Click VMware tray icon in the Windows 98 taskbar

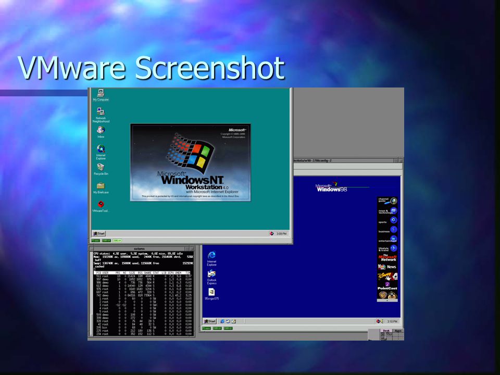pos(379,321)
